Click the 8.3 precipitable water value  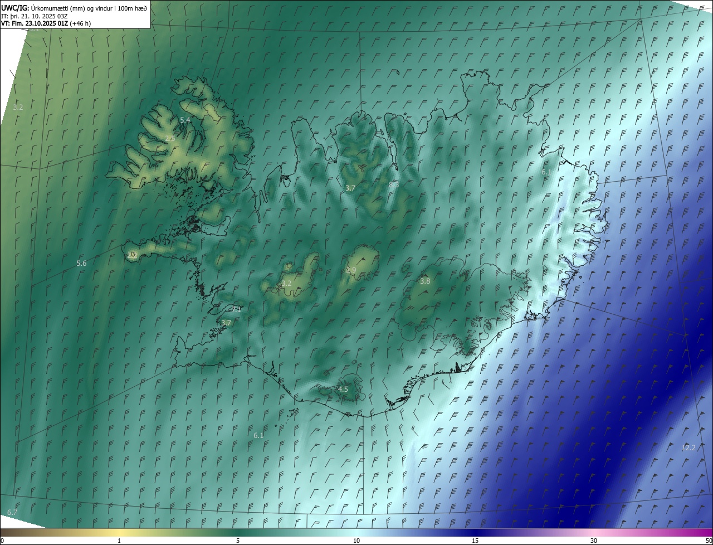(x=393, y=184)
